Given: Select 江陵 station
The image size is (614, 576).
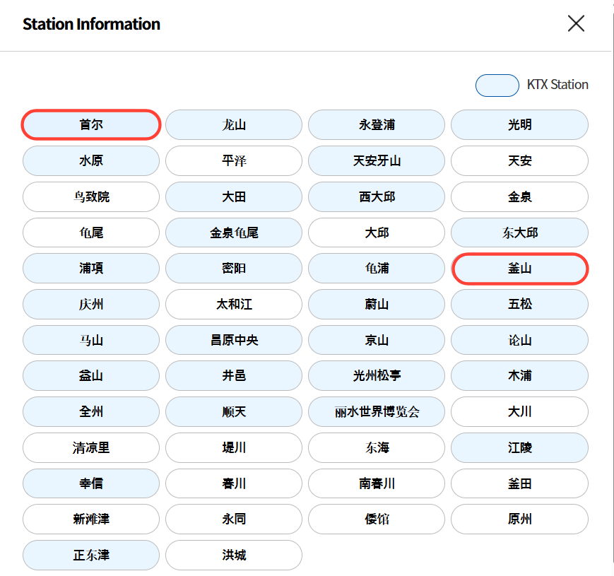Looking at the screenshot, I should coord(519,448).
